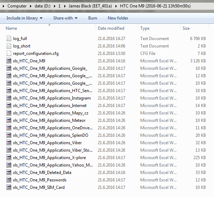The image size is (214, 197).
Task: Click the Applications_Viber Excel file icon
Action: point(9,143)
